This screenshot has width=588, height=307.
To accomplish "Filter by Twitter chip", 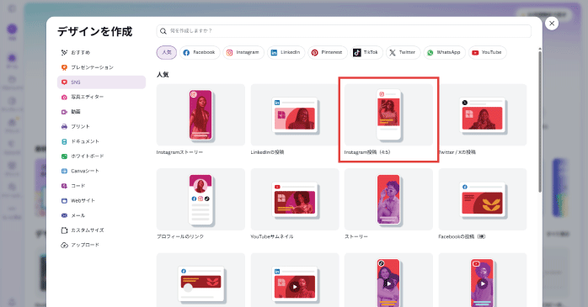I will (404, 52).
